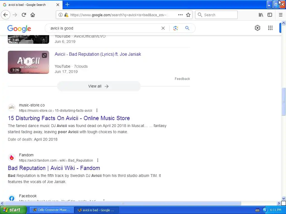This screenshot has width=286, height=214.
Task: Click the URL address bar text
Action: click(x=118, y=15)
